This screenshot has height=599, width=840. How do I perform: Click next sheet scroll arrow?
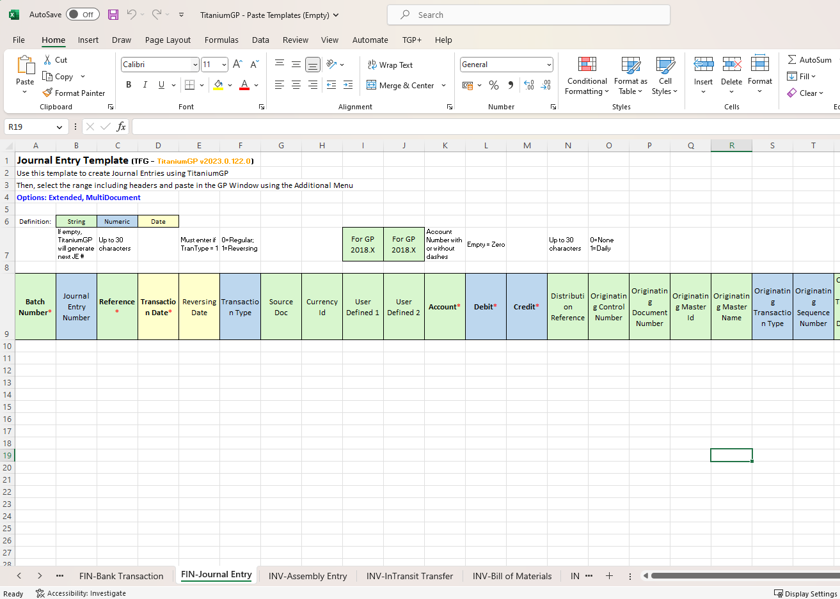click(x=40, y=576)
